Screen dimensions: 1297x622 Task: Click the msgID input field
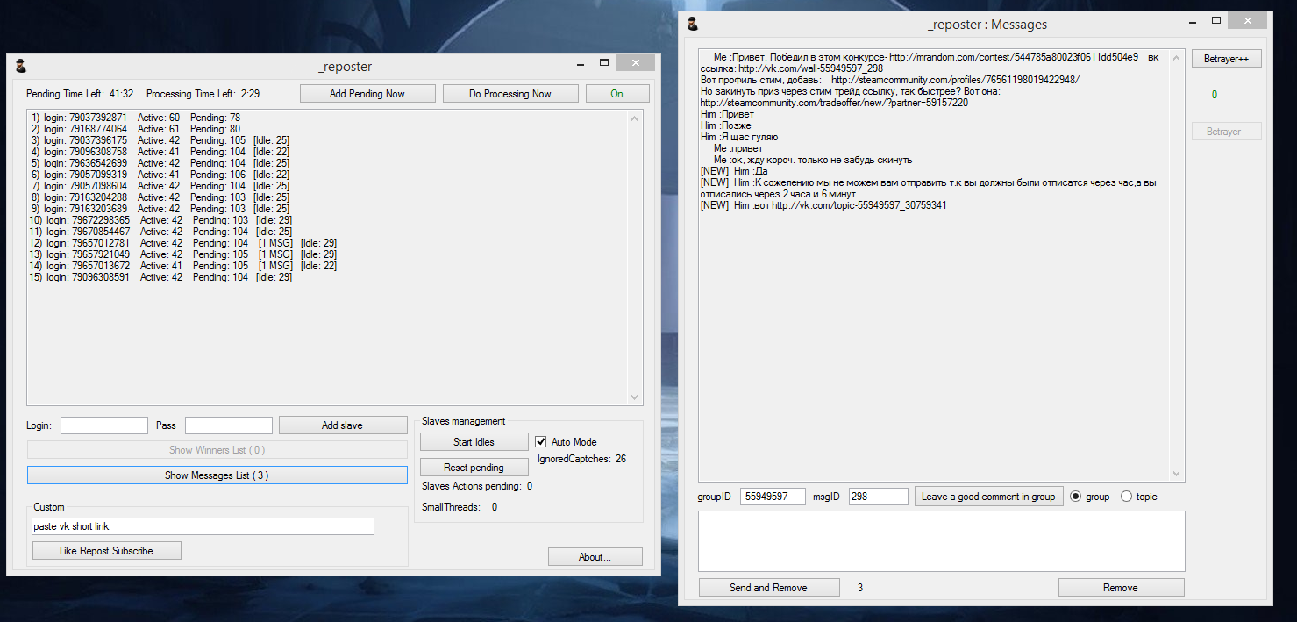879,497
